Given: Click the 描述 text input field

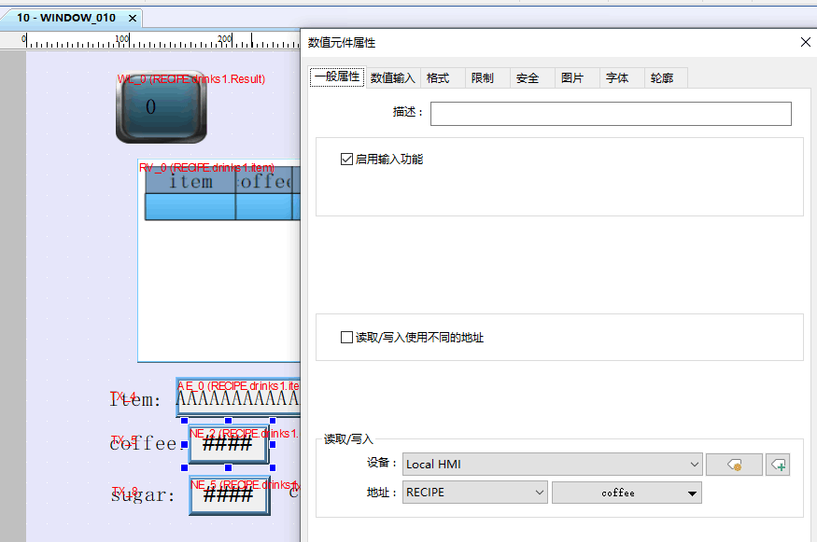Looking at the screenshot, I should pyautogui.click(x=610, y=114).
